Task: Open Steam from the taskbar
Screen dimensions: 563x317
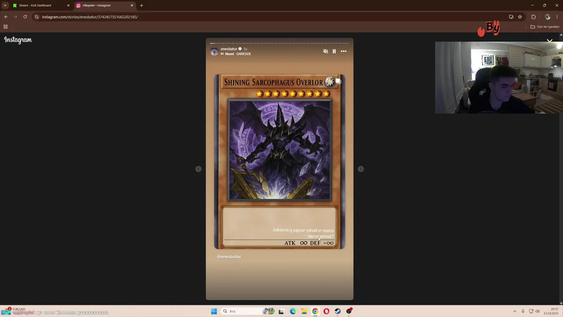Action: click(337, 311)
